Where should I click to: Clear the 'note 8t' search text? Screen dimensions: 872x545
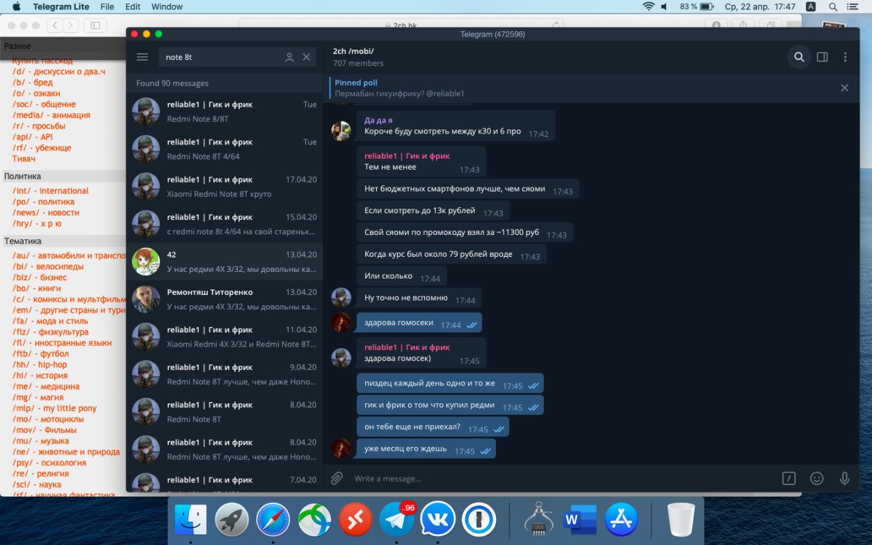[307, 57]
